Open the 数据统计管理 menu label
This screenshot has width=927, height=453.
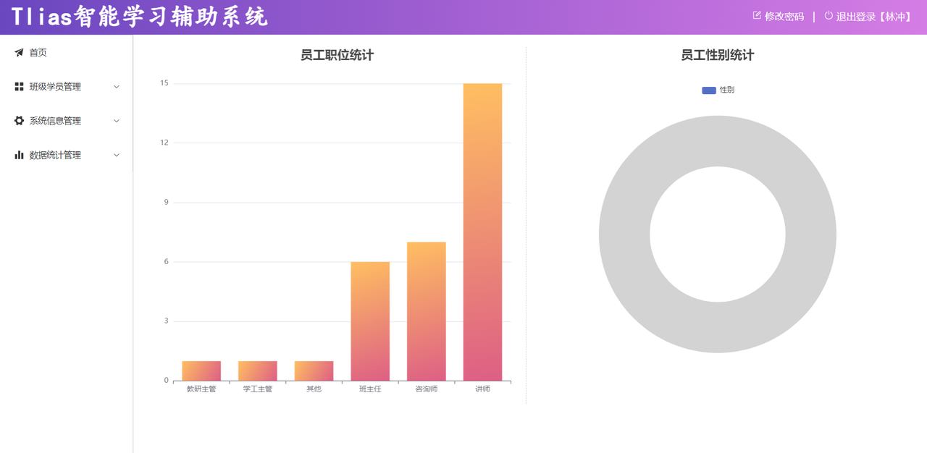55,155
